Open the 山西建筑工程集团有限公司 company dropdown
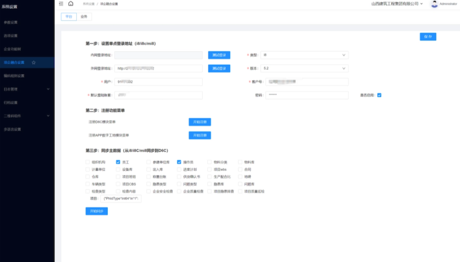460x262 pixels. (397, 4)
